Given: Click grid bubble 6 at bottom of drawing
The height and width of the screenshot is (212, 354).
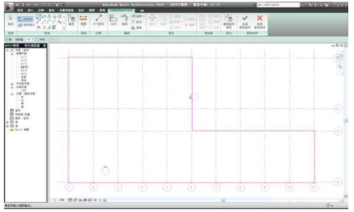Looking at the screenshot, I should 191,187.
